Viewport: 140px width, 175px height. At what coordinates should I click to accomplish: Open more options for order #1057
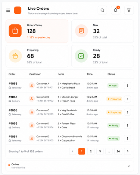pyautogui.click(x=127, y=99)
